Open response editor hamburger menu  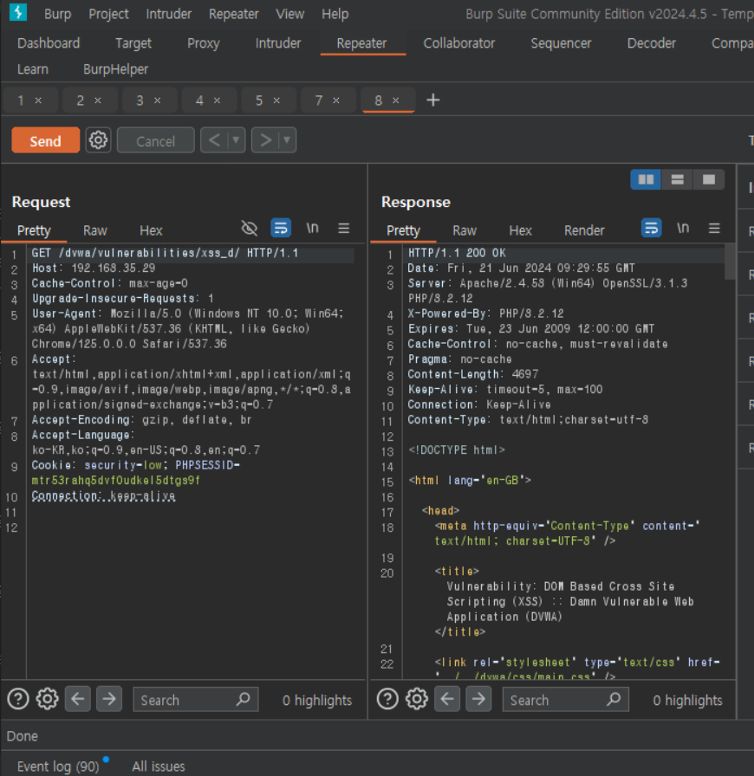714,229
